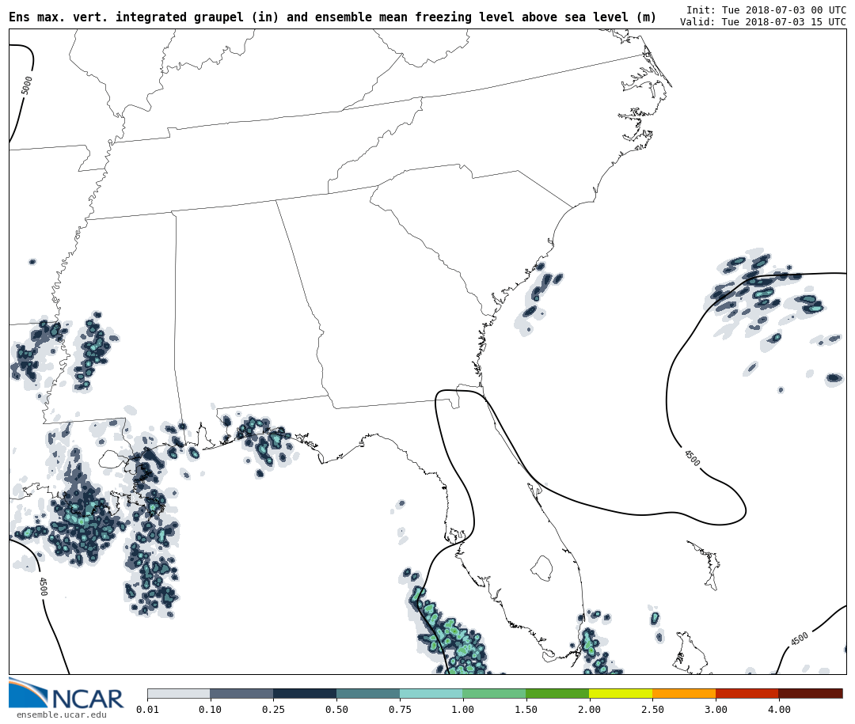
Task: Select the light aqua 0.75–1.00 swatch
Action: click(431, 693)
